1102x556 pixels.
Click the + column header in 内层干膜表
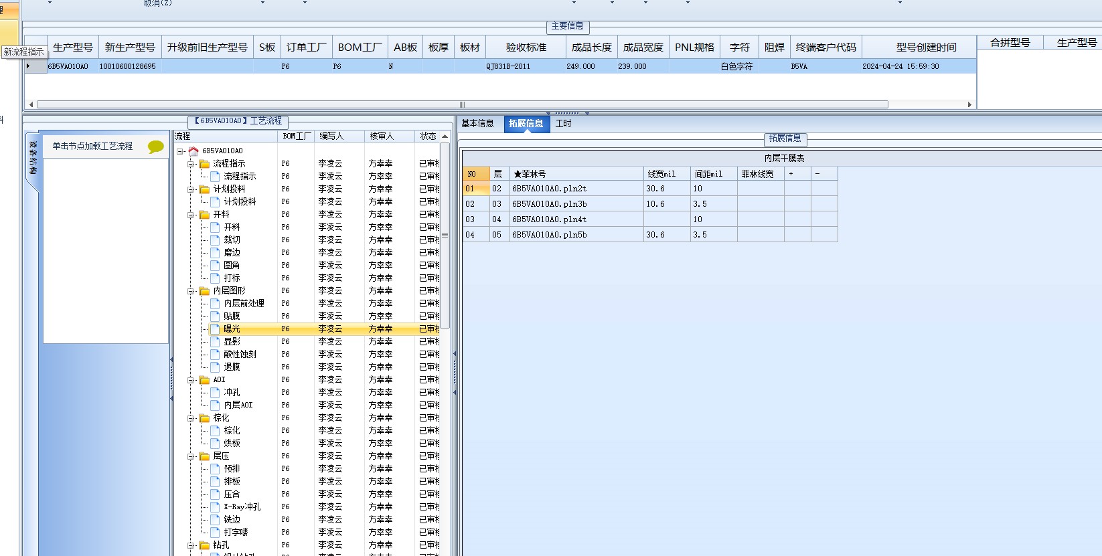click(x=797, y=174)
